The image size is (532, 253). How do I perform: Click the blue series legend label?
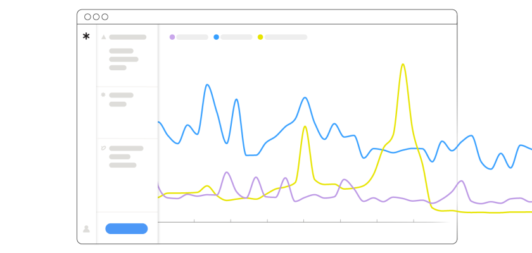pyautogui.click(x=236, y=37)
